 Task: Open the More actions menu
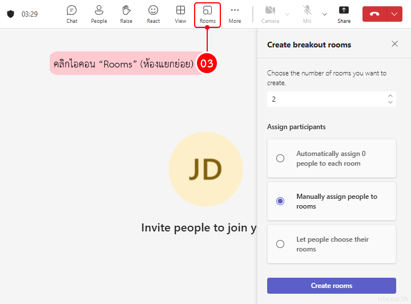(x=235, y=14)
